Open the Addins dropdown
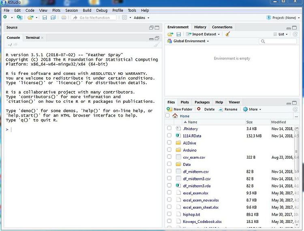The width and height of the screenshot is (304, 231). tap(141, 18)
